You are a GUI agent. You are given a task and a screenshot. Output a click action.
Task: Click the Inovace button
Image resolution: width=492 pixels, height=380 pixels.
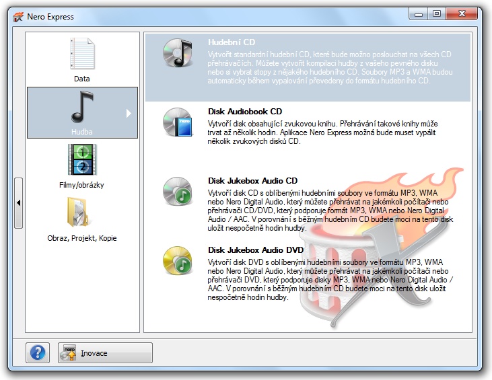tap(105, 352)
